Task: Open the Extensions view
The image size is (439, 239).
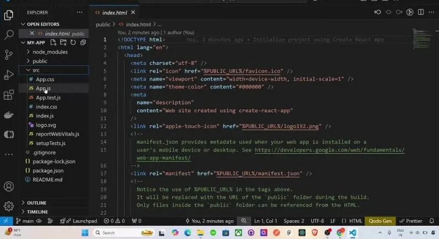Action: [9, 95]
